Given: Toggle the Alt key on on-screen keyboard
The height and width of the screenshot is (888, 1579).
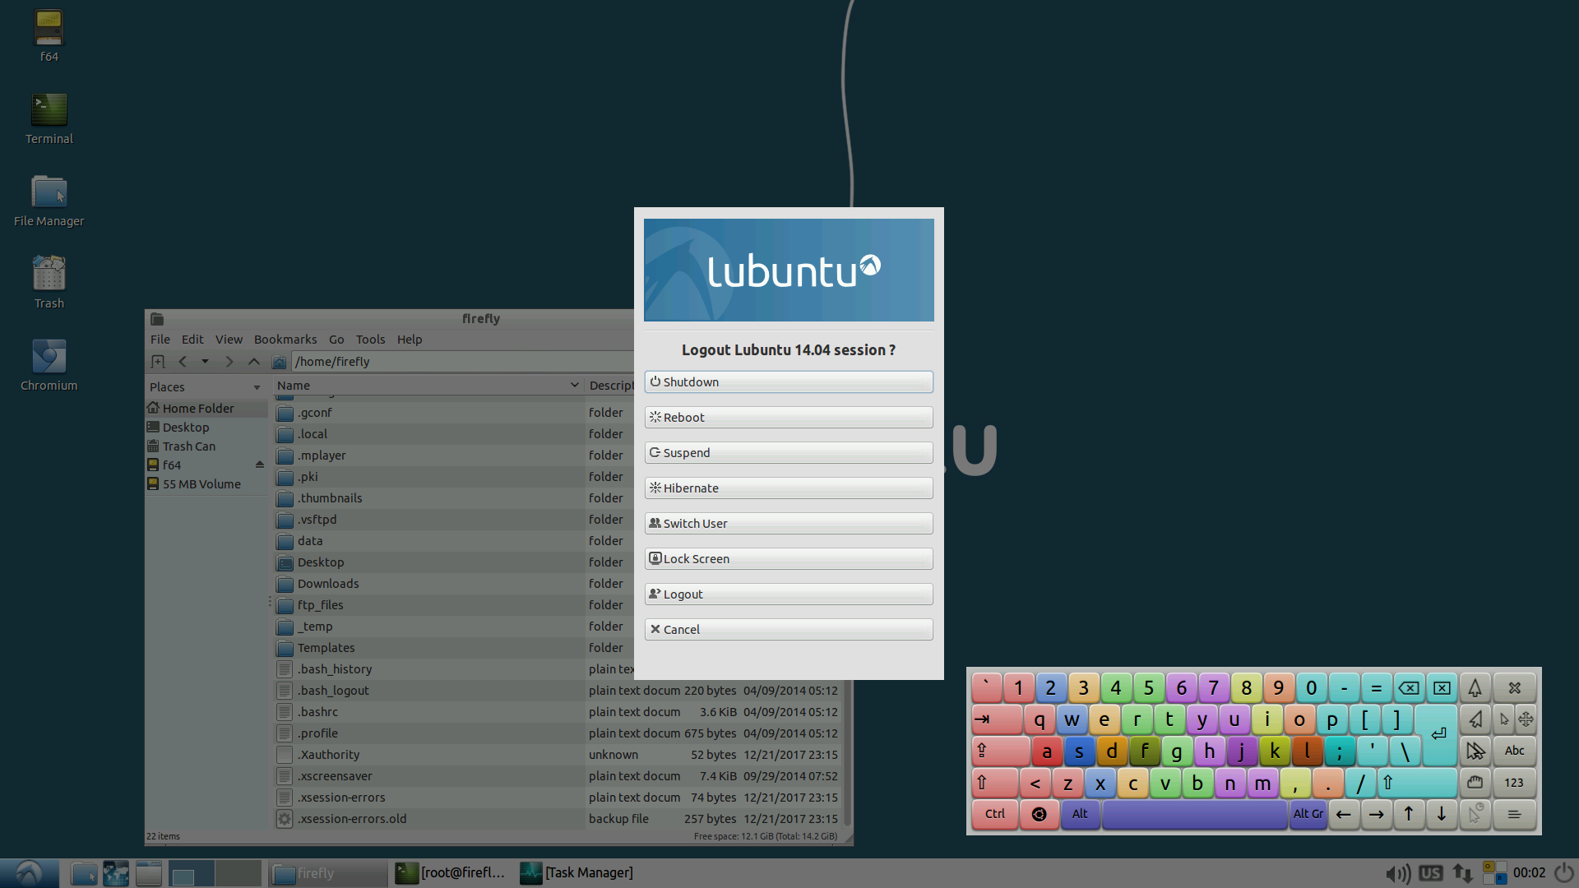Looking at the screenshot, I should 1080,814.
